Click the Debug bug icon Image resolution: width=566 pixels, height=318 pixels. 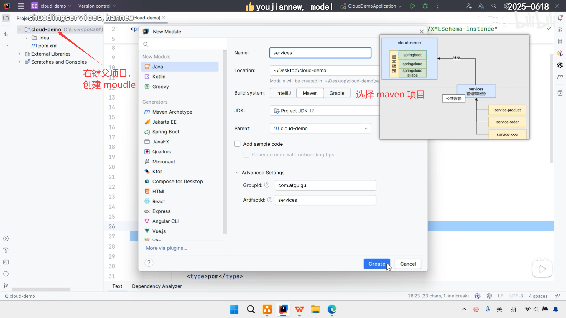pyautogui.click(x=425, y=6)
